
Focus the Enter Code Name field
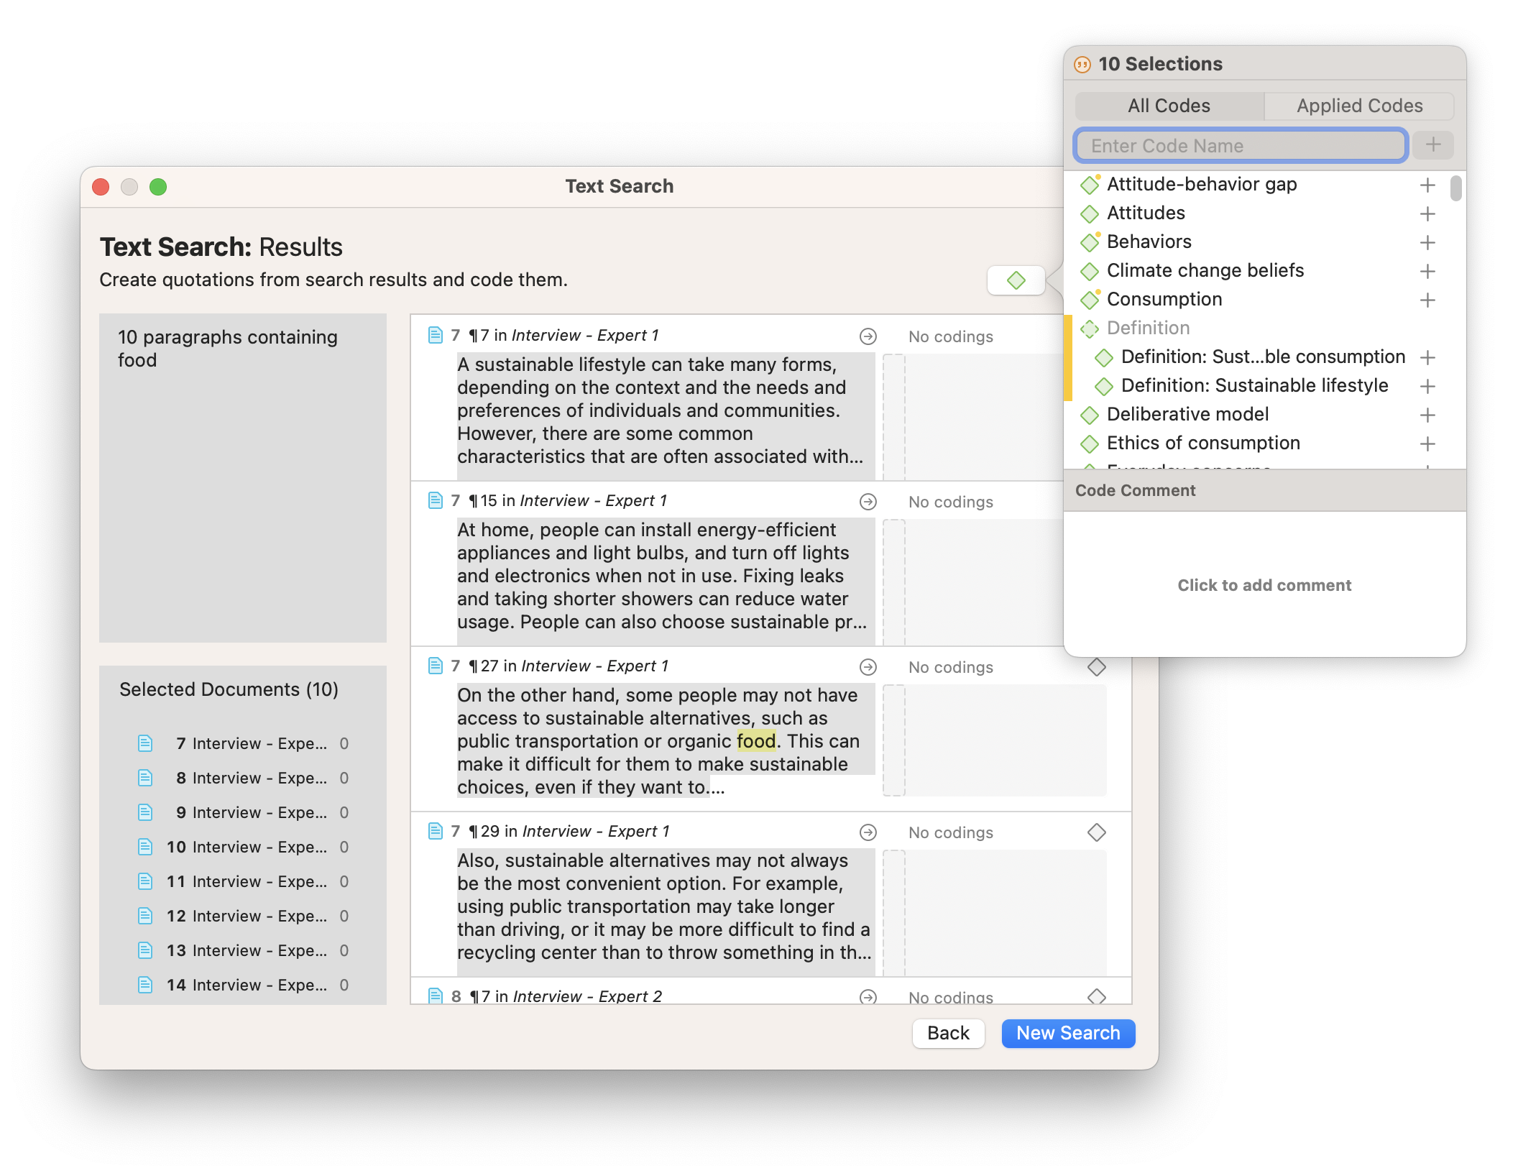point(1240,146)
